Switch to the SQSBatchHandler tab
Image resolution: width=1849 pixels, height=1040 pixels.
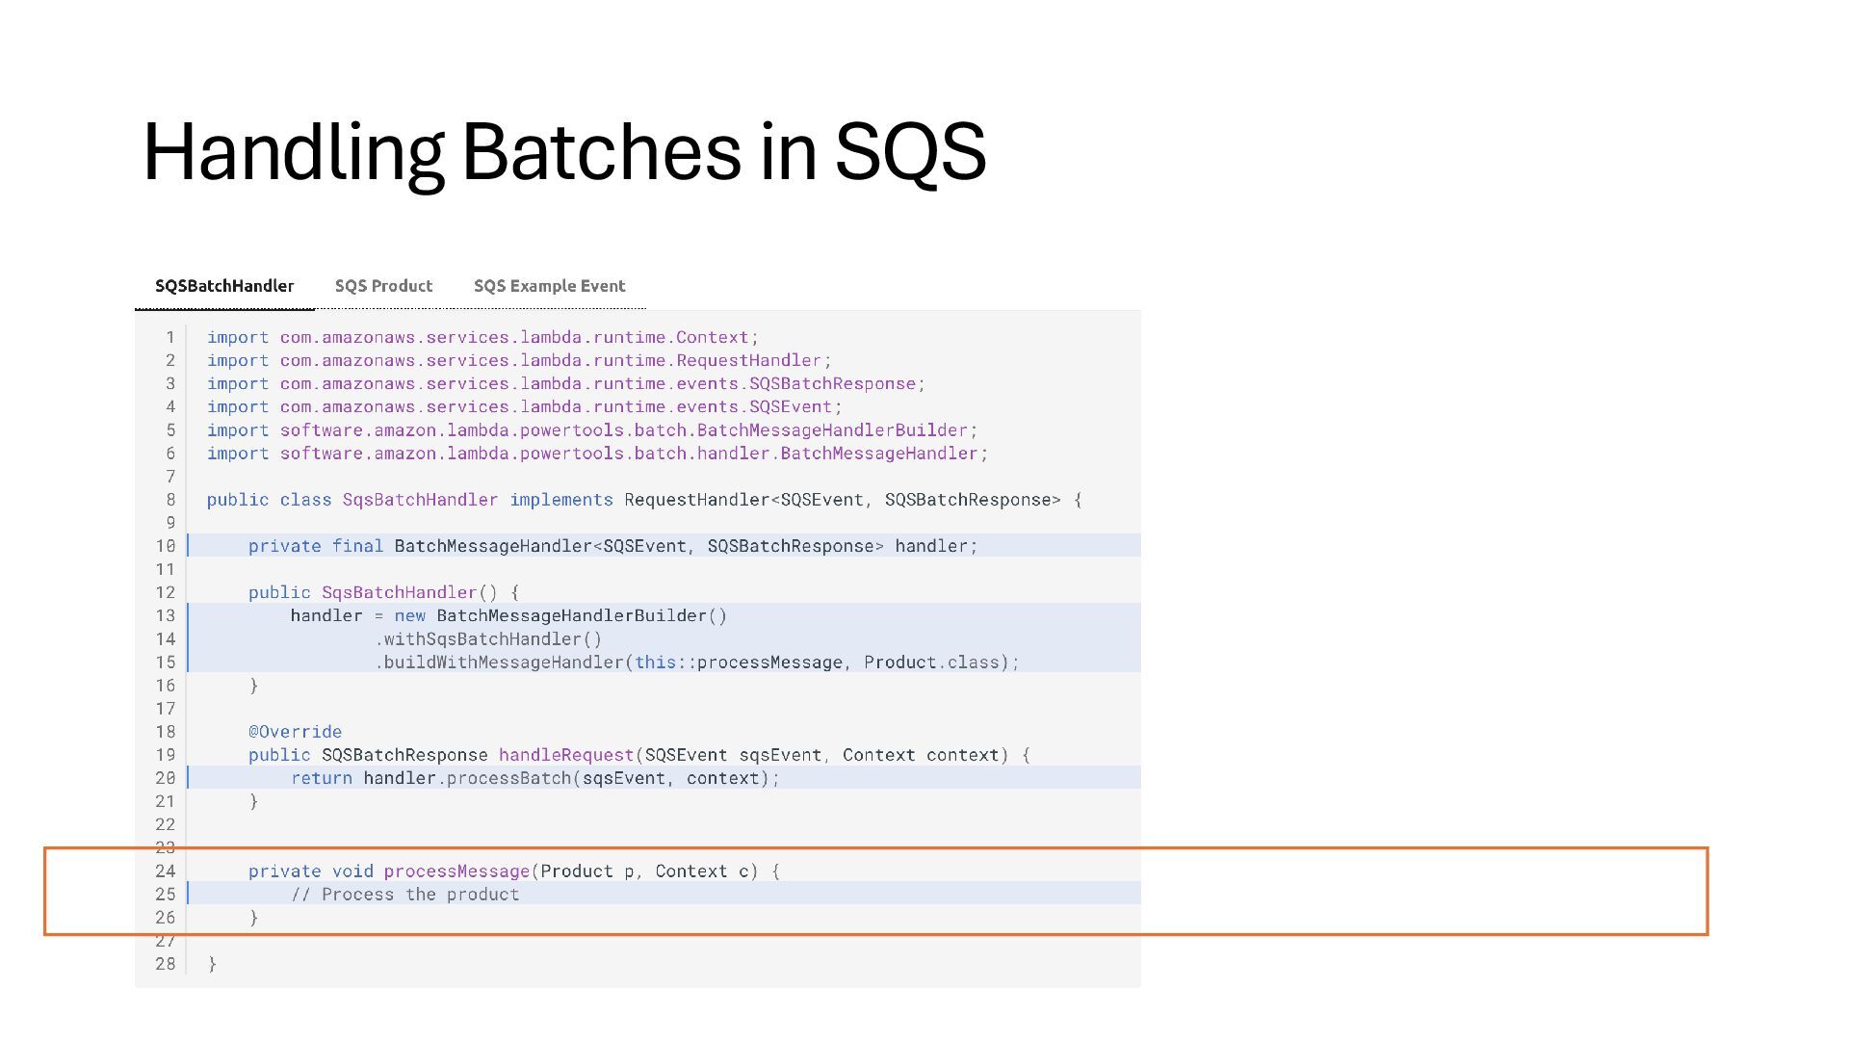[x=224, y=286]
